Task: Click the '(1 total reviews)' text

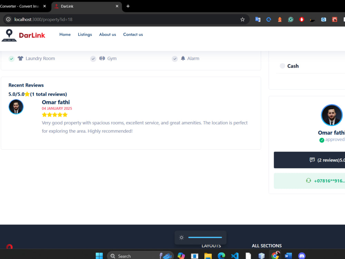Action: click(x=48, y=94)
